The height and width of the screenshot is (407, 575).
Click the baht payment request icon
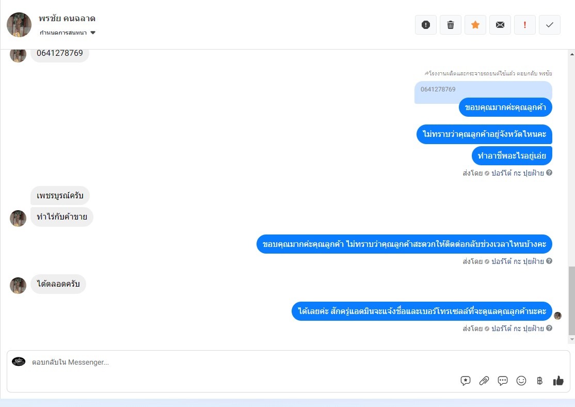(x=539, y=381)
